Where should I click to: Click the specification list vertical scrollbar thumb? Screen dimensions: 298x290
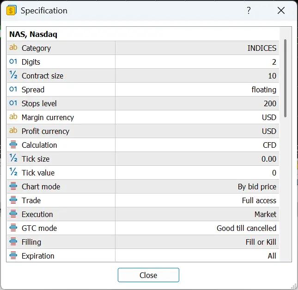285,78
